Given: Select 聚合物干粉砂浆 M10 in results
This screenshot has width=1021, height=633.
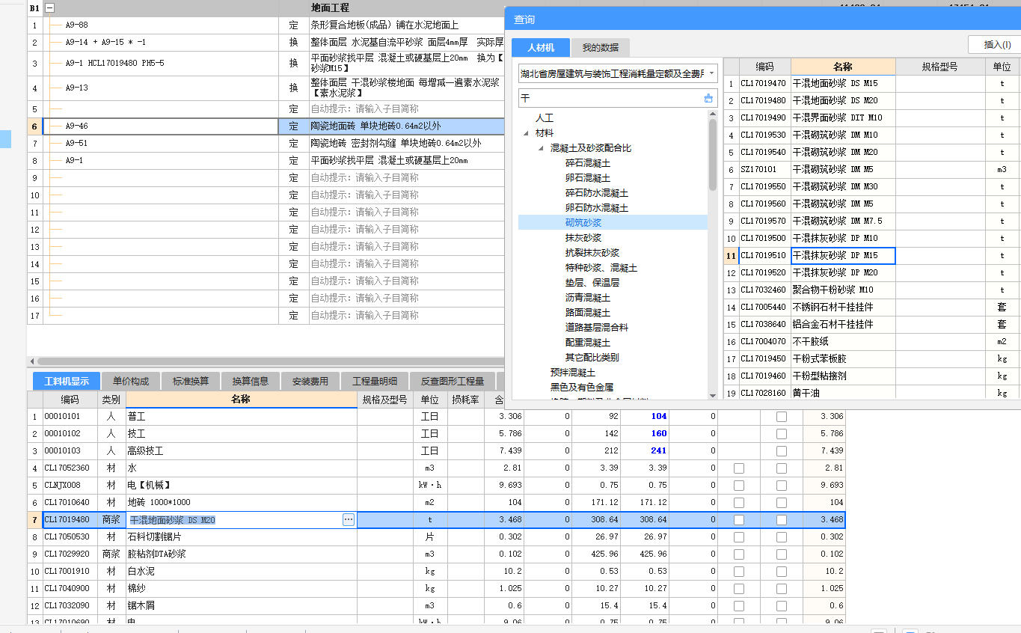Looking at the screenshot, I should 843,290.
